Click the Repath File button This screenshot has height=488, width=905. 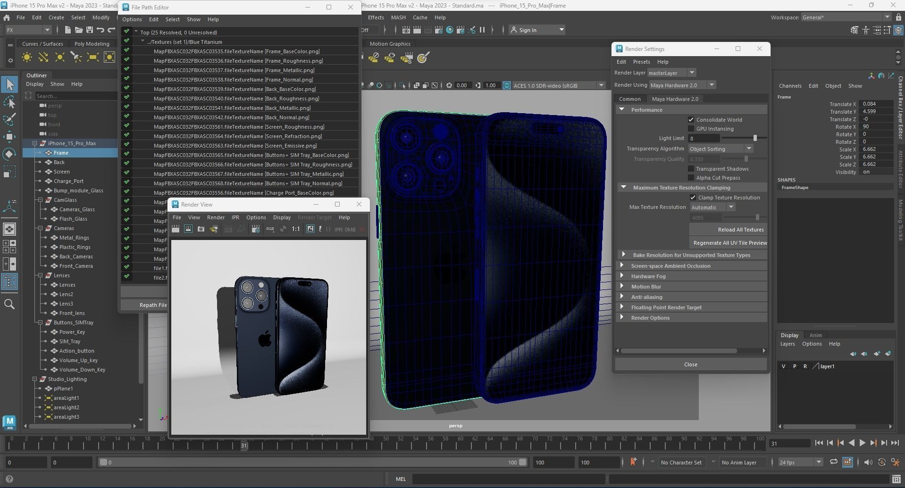tap(144, 305)
